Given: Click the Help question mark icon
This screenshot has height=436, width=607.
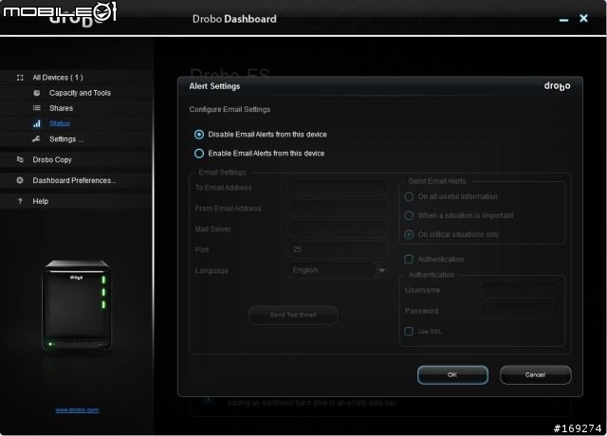Looking at the screenshot, I should (x=20, y=201).
